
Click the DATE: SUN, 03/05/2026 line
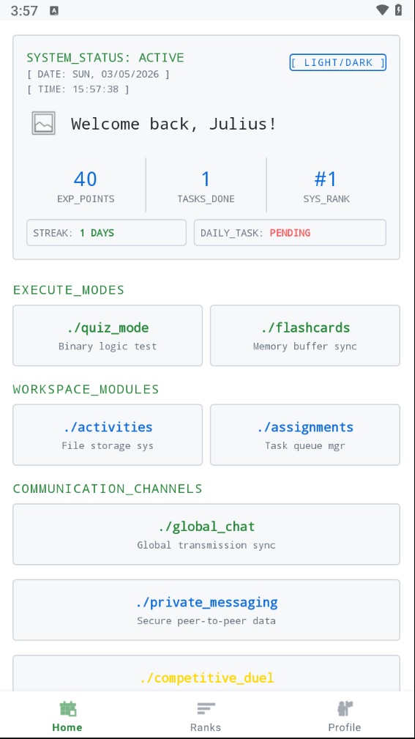pyautogui.click(x=98, y=75)
